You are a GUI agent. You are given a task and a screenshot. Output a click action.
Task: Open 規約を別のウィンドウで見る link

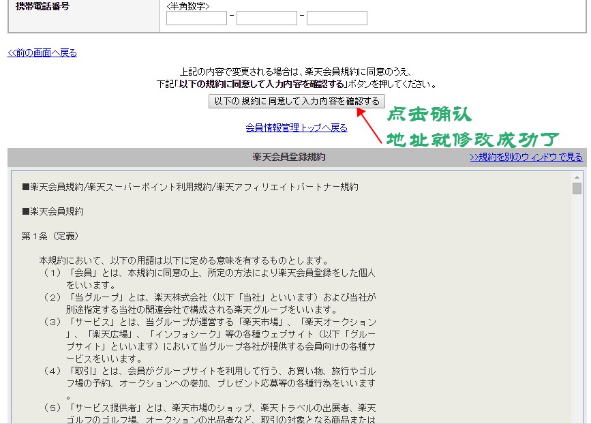(x=526, y=157)
